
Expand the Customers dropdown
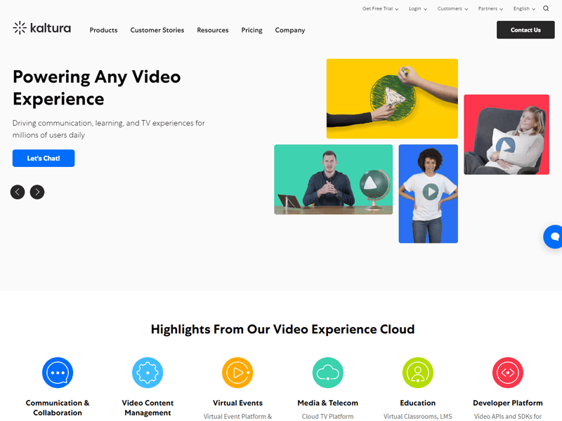pos(452,8)
